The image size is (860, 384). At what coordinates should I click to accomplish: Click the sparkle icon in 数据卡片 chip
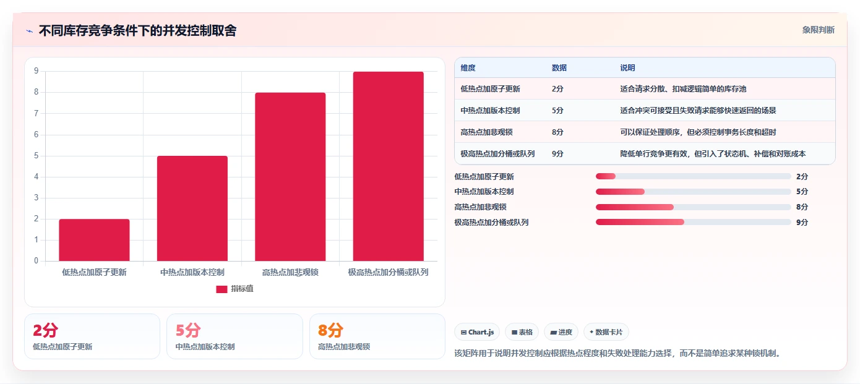591,332
